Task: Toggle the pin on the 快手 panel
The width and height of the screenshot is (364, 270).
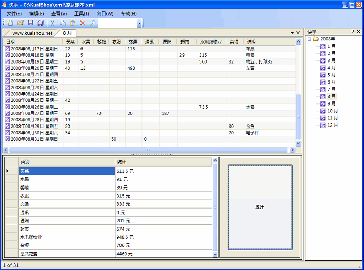Action: [352, 32]
